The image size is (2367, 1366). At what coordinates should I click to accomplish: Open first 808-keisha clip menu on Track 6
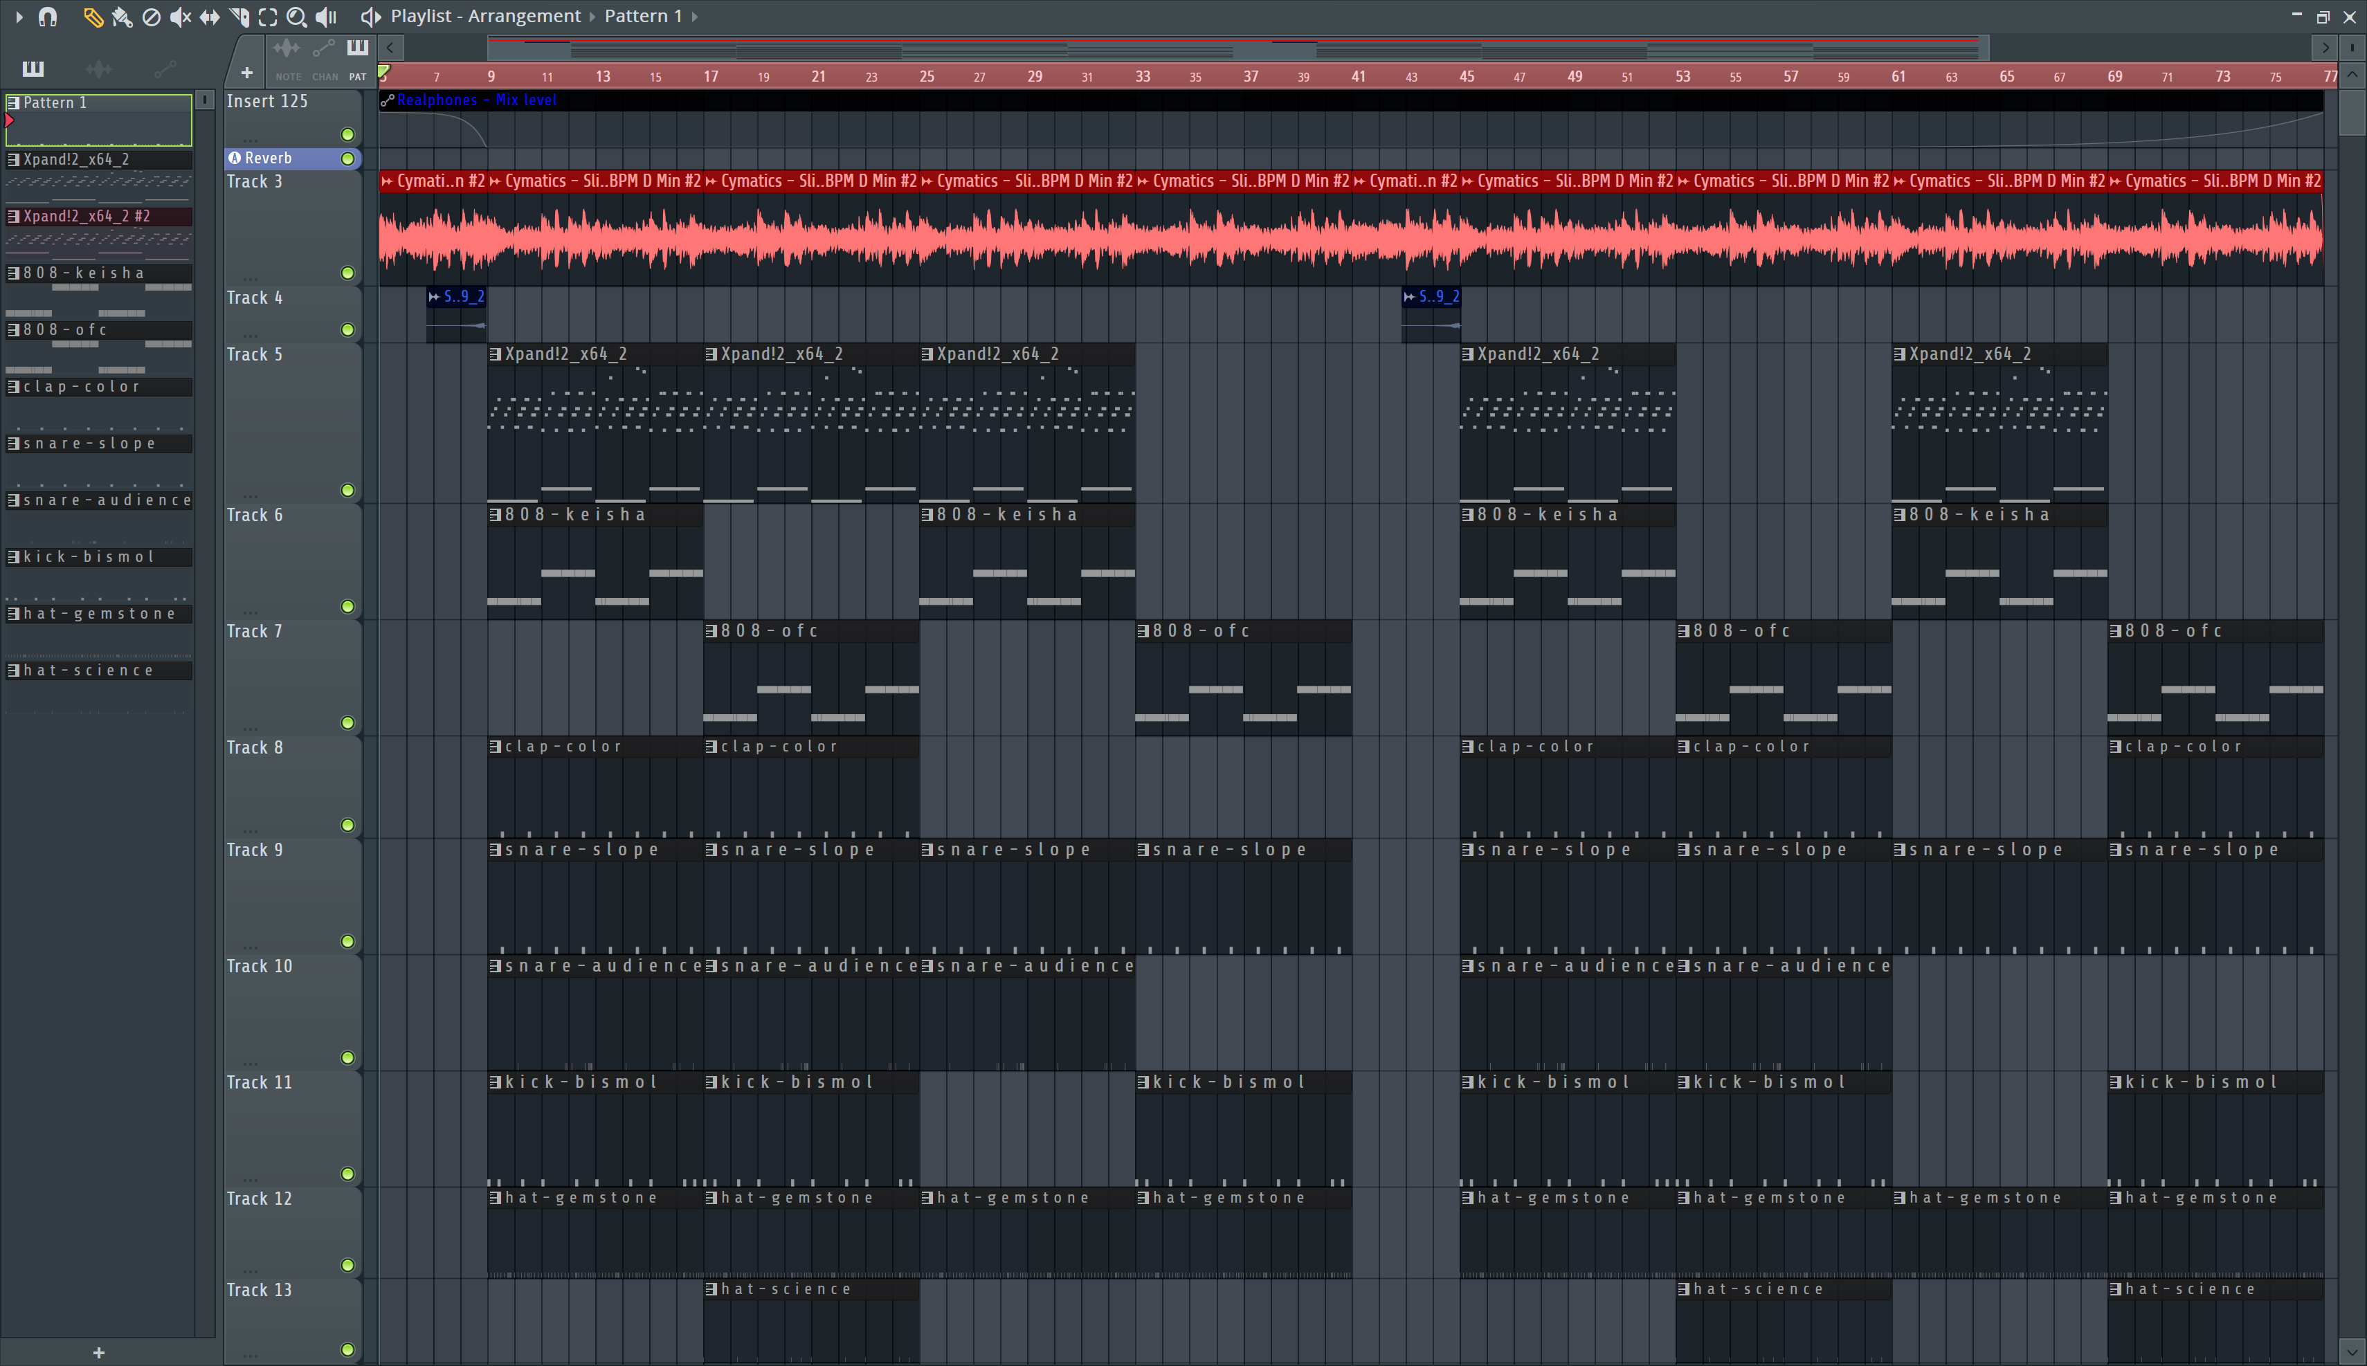coord(496,515)
